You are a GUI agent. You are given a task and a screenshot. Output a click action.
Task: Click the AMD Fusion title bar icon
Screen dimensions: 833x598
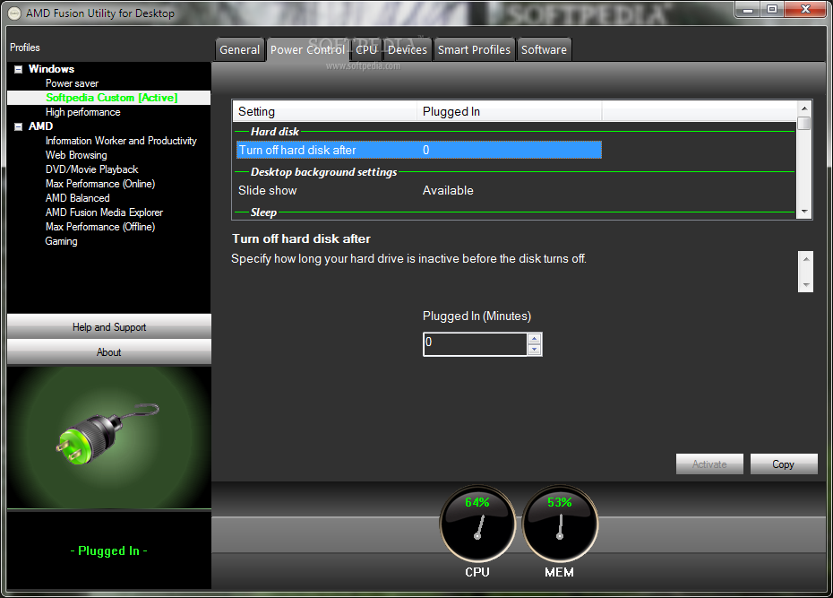(14, 13)
